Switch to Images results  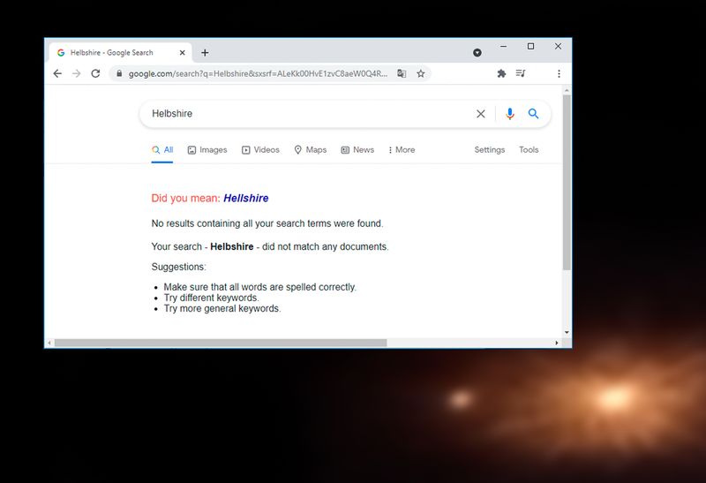coord(207,150)
